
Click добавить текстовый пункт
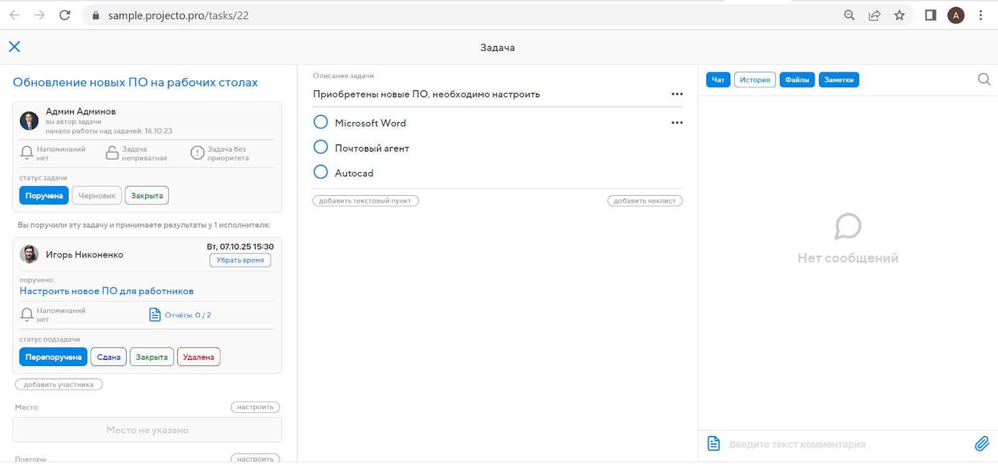366,201
